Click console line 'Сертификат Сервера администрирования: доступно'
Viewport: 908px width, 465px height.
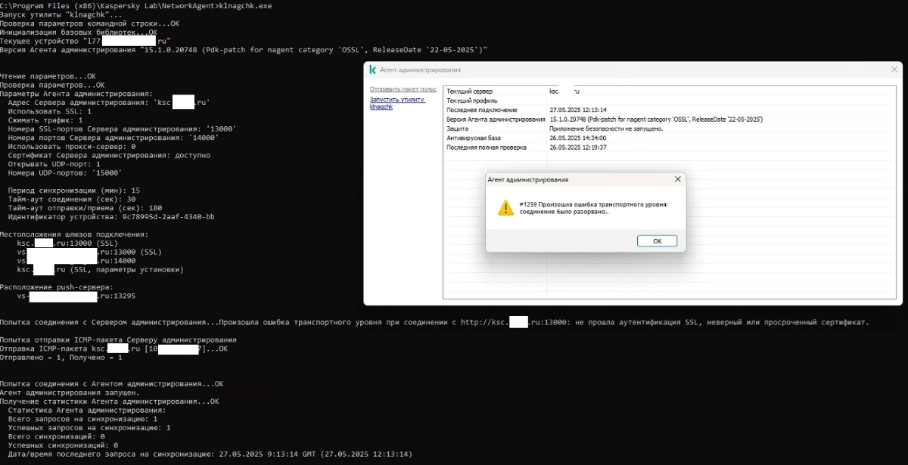pyautogui.click(x=109, y=155)
